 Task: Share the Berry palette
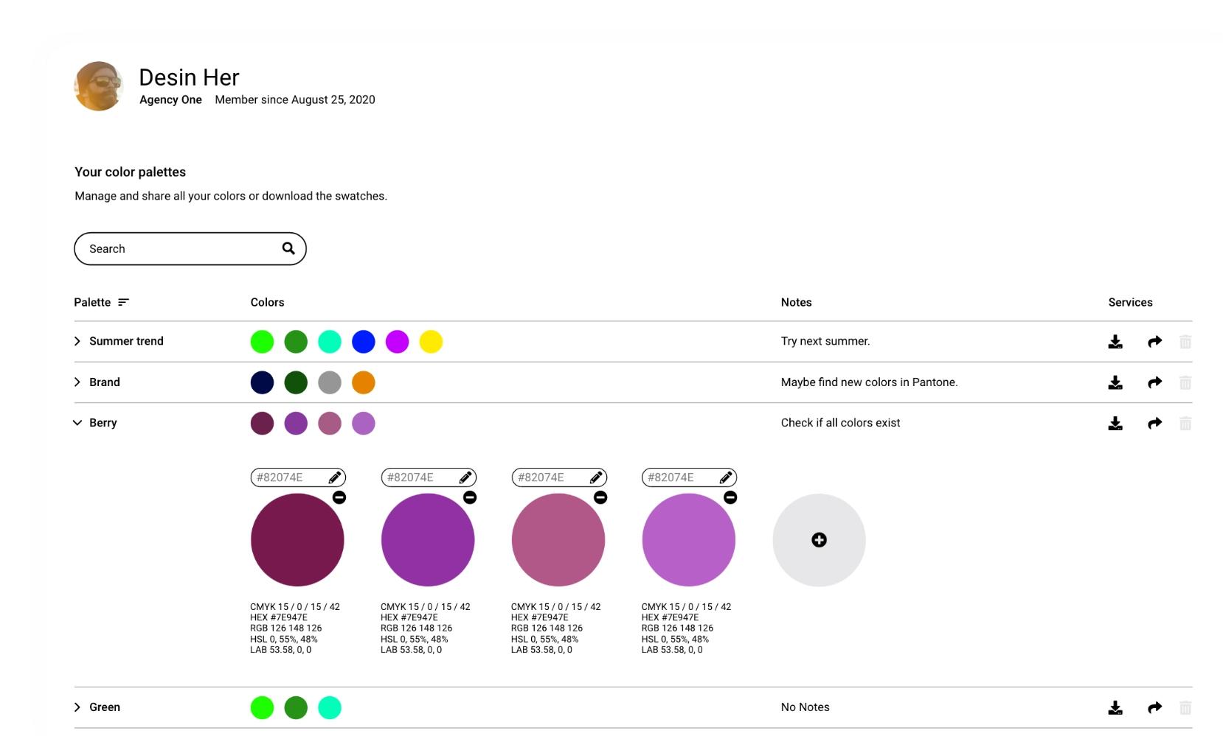[x=1155, y=423]
